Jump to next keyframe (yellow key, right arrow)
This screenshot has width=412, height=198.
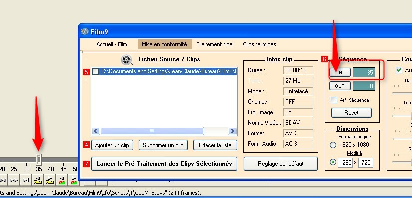tap(50, 180)
